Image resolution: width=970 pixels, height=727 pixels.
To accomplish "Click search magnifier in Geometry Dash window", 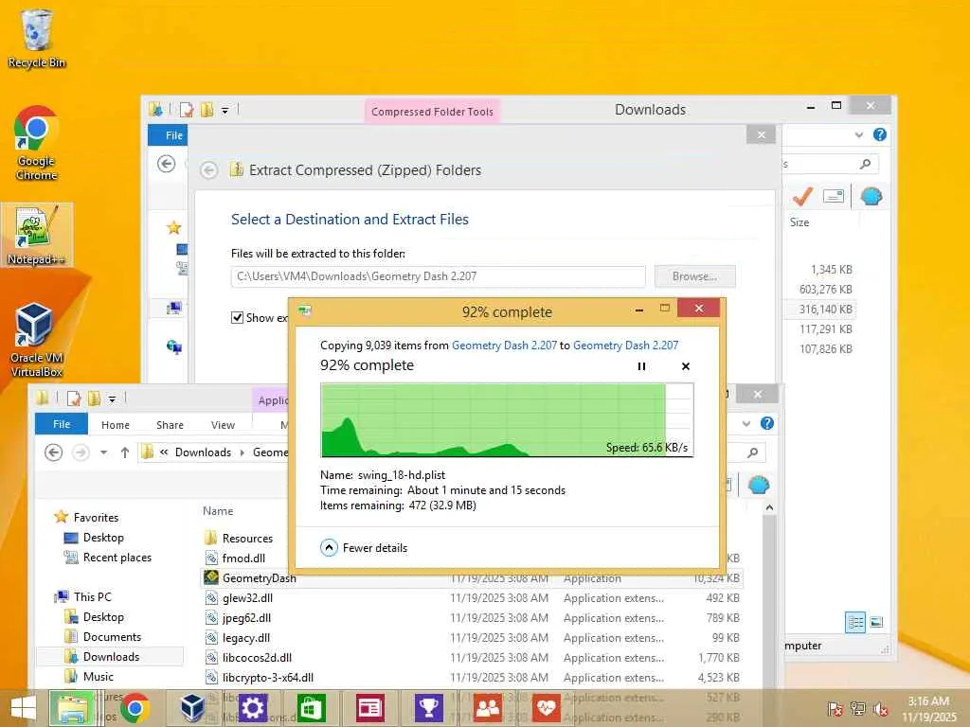I will pos(753,452).
